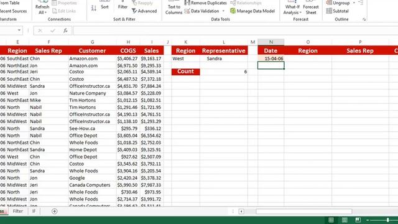Click Recent Sources button
The width and height of the screenshot is (398, 224).
coord(13,11)
